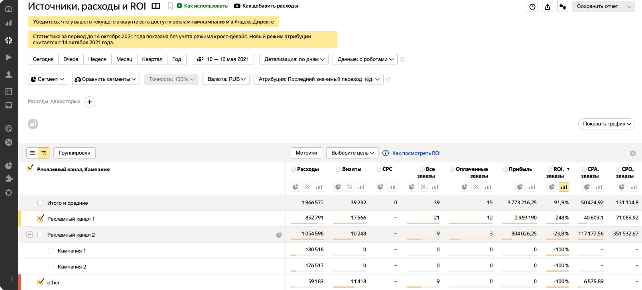Toggle the Итого и средние checkbox
This screenshot has width=642, height=290.
tap(40, 203)
